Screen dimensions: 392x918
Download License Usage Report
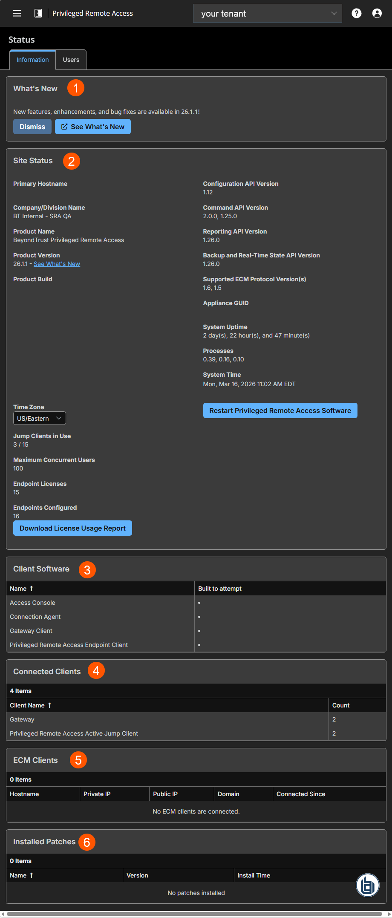tap(72, 528)
